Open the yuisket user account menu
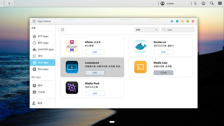Viewport: 224px width, 126px height. point(167,3)
